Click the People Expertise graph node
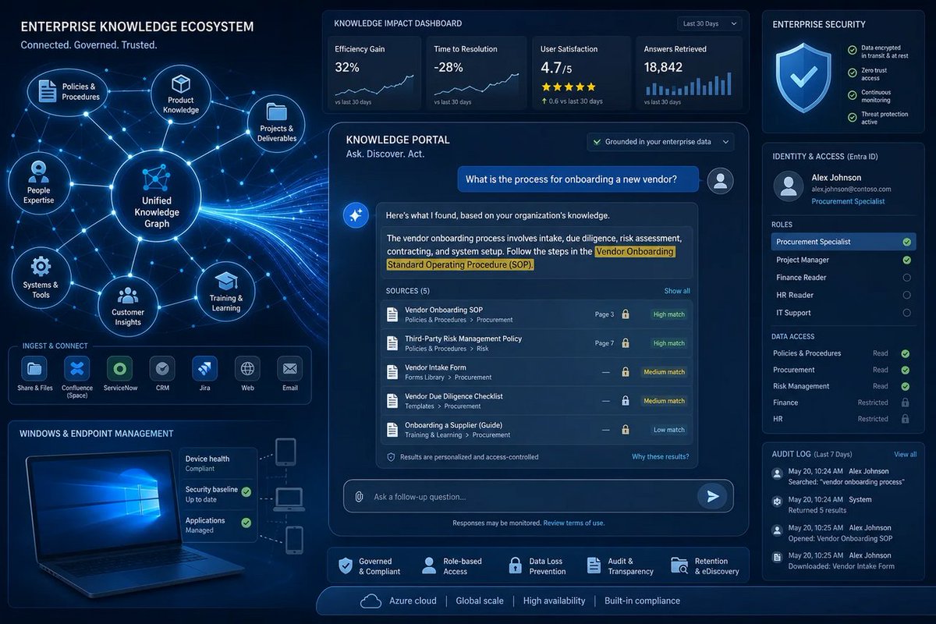This screenshot has height=624, width=936. tap(38, 183)
